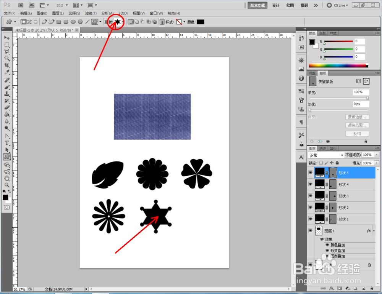Viewport: 382px width, 294px height.
Task: Toggle visibility of 颜色叠加 effect
Action: click(327, 245)
